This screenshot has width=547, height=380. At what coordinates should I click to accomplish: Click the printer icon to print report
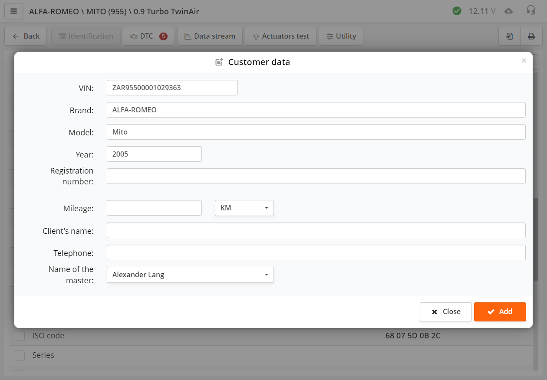click(531, 36)
